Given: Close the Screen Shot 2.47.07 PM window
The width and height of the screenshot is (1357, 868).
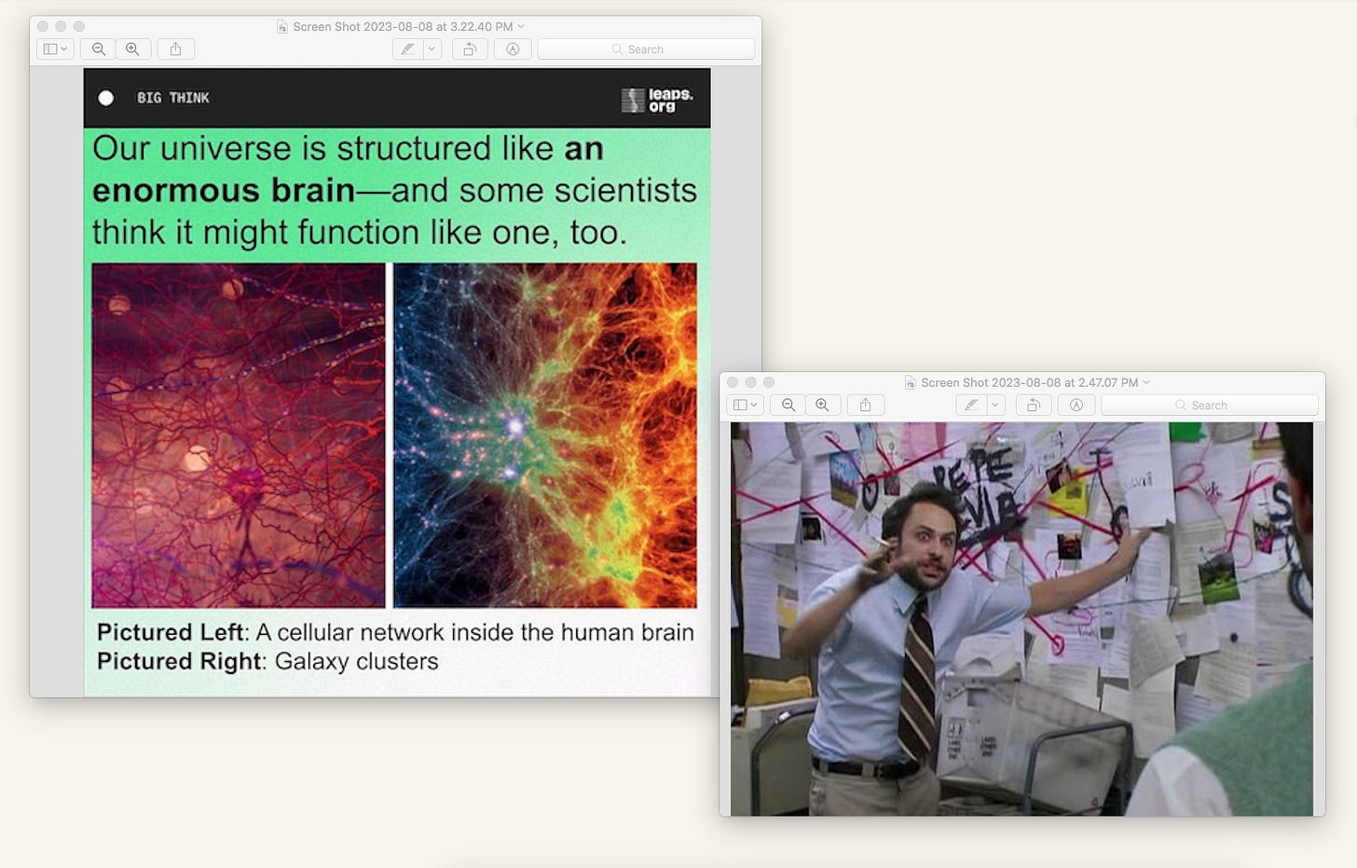Looking at the screenshot, I should coord(733,382).
